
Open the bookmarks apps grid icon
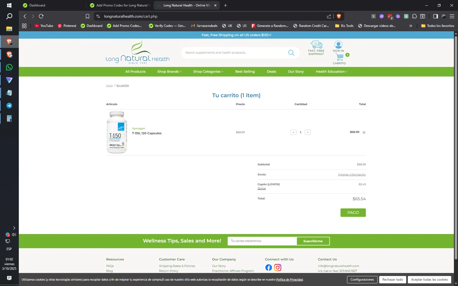[24, 26]
